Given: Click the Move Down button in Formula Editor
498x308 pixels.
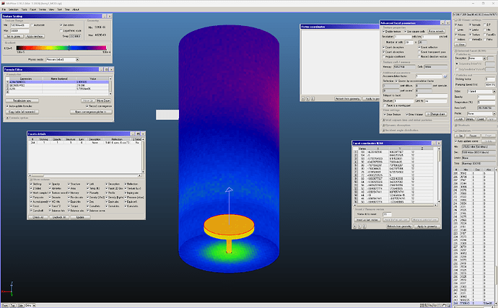Looking at the screenshot, I should [103, 101].
